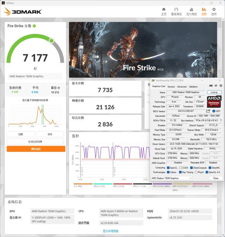Toggle the UEFI checkbox
225x237 pixels.
click(x=213, y=111)
